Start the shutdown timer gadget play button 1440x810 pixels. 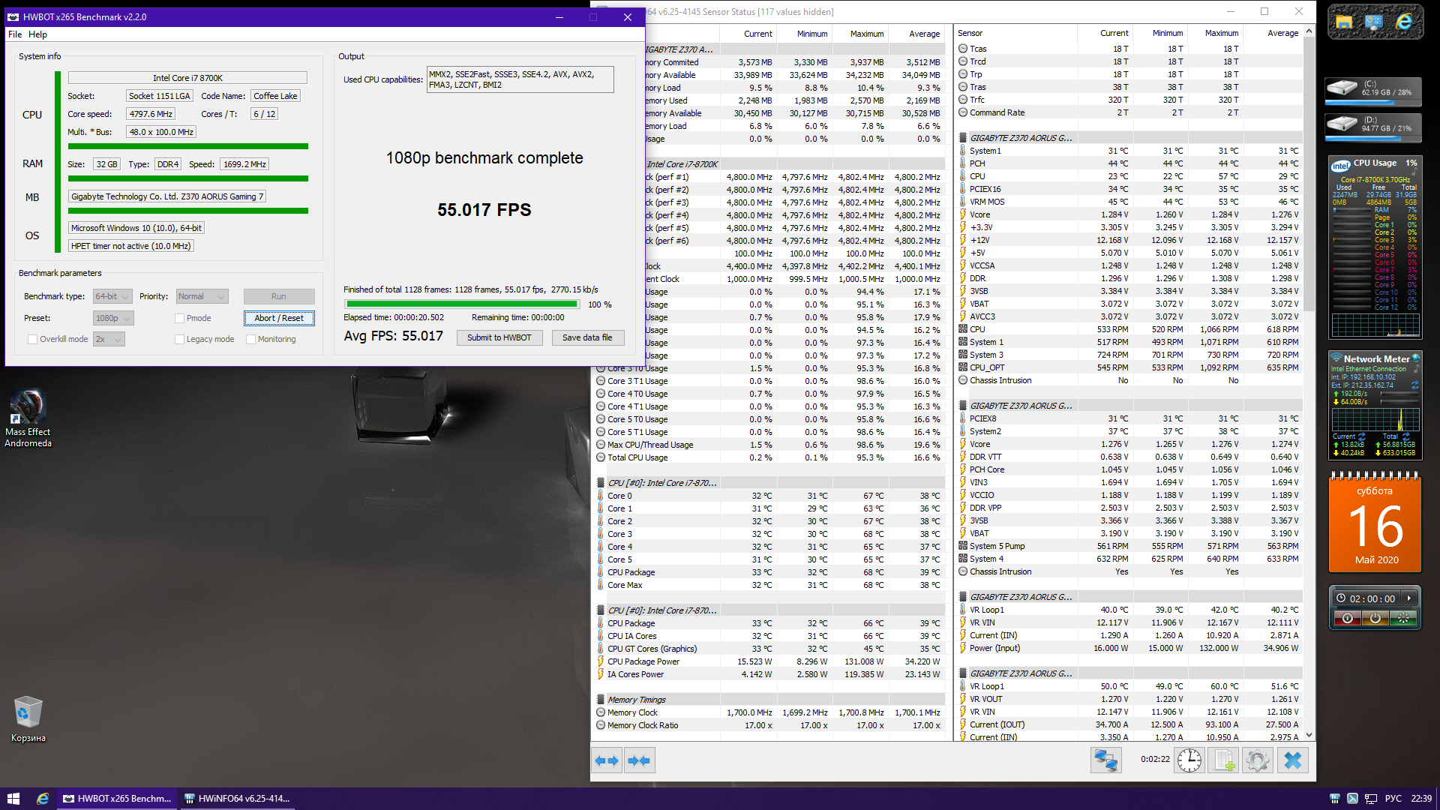click(x=1409, y=598)
